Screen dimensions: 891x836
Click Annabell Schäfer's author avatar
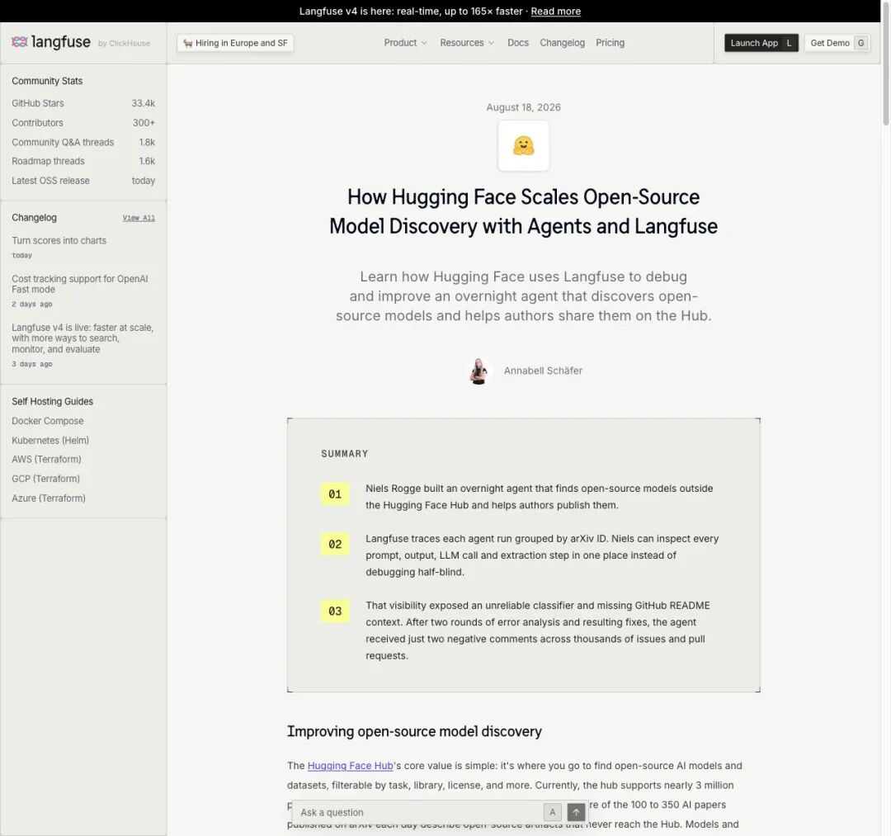tap(478, 371)
